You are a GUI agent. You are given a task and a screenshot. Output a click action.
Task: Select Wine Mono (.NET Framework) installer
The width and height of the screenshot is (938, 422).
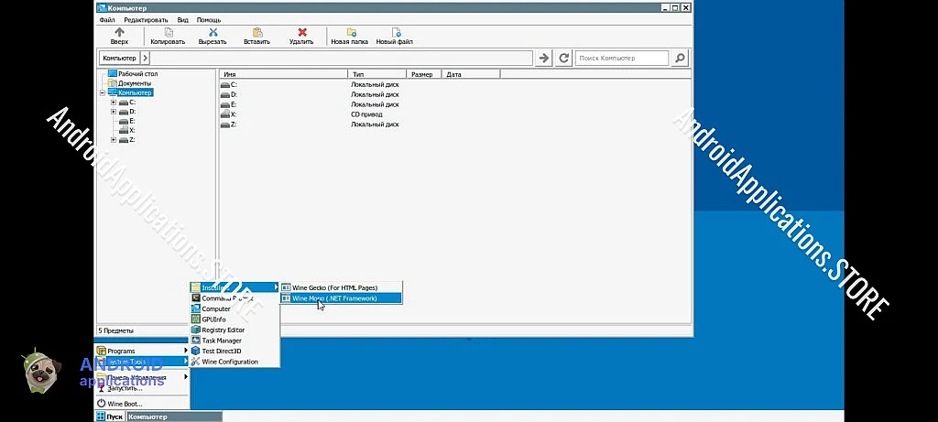[x=334, y=298]
